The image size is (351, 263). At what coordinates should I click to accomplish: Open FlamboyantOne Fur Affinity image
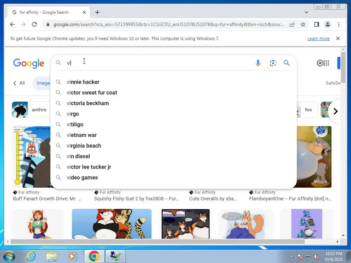pos(314,156)
